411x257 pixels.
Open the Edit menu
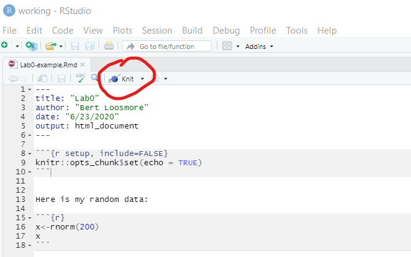(x=34, y=31)
